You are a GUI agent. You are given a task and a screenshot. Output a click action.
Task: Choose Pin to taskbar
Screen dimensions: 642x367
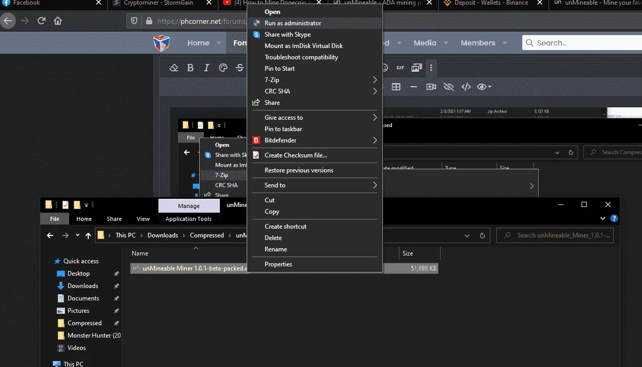(315, 129)
